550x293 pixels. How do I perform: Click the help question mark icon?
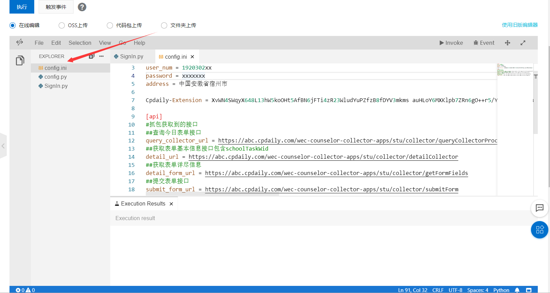click(x=82, y=7)
